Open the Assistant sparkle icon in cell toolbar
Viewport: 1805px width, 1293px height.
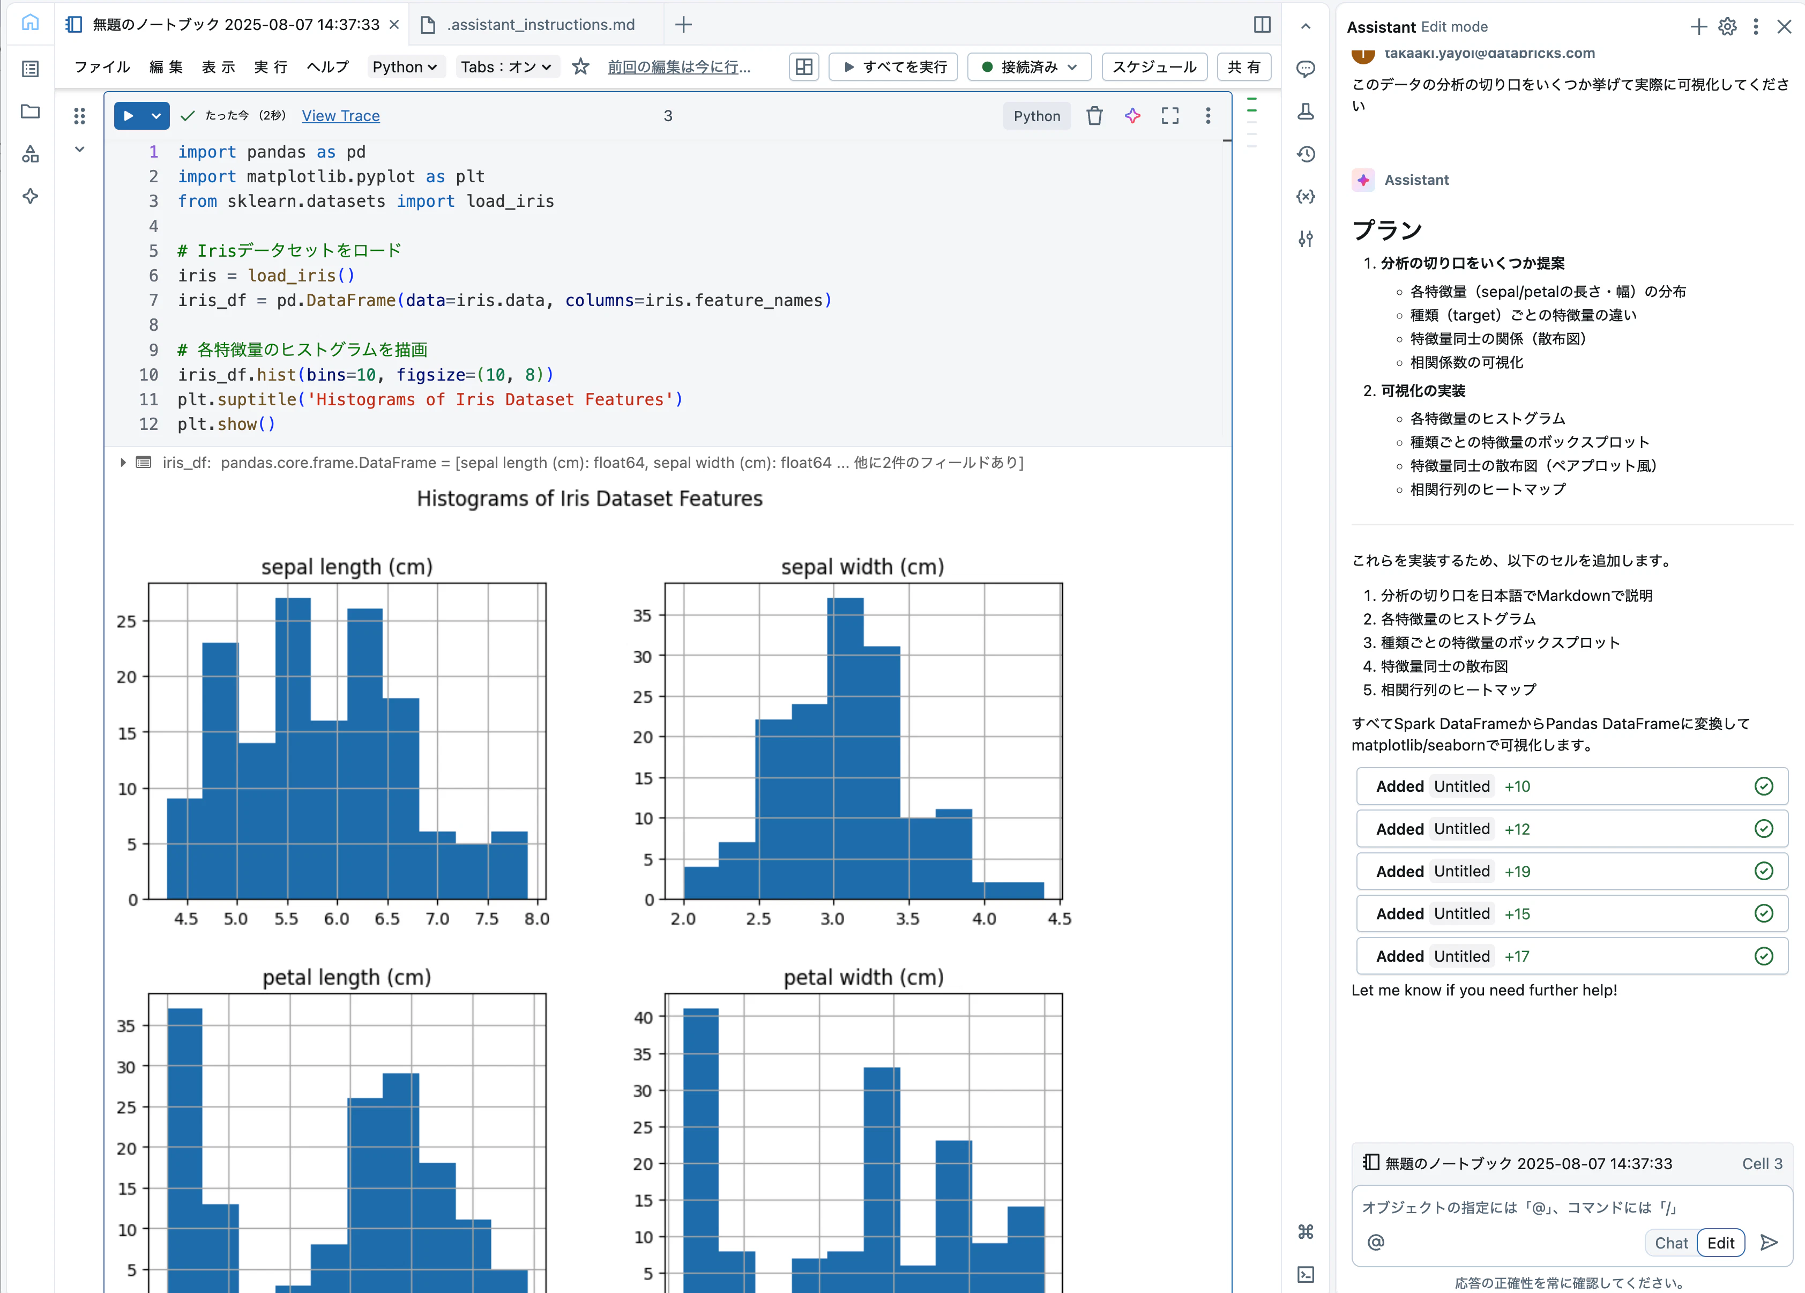(1132, 115)
